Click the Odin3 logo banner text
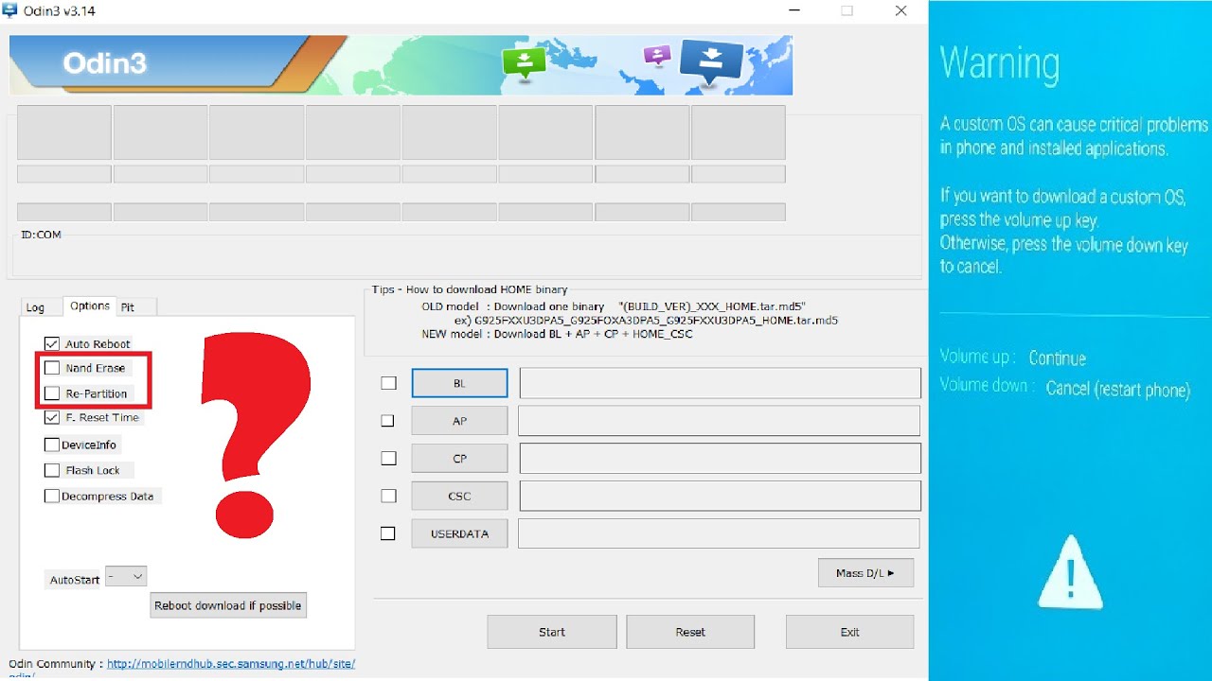 click(105, 63)
